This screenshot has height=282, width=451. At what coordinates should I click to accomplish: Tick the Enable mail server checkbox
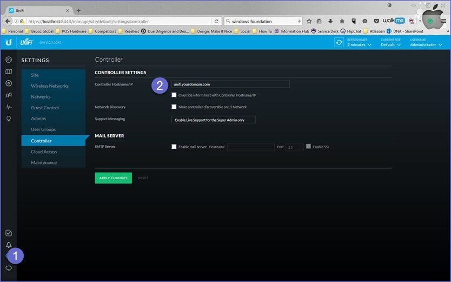tap(174, 146)
